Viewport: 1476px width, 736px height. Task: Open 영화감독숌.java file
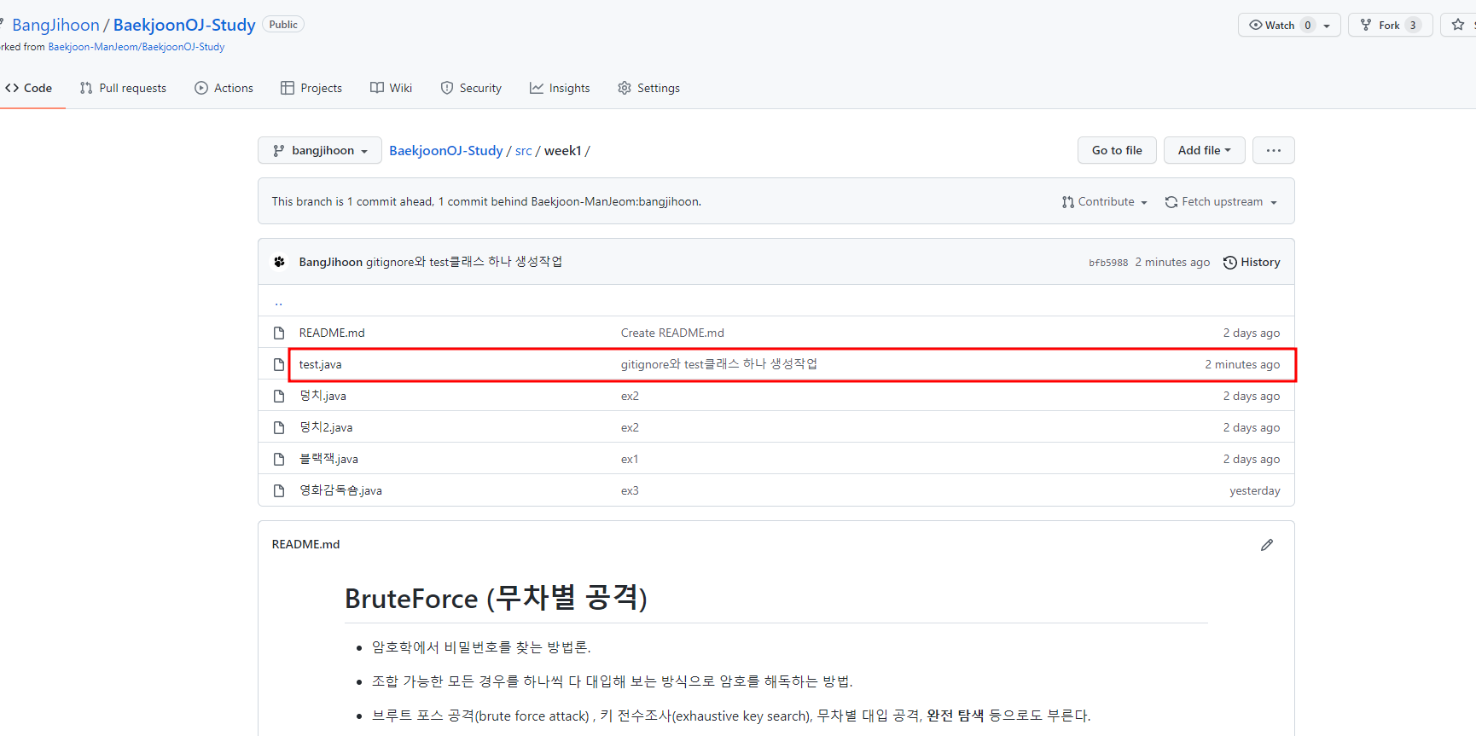(x=340, y=490)
